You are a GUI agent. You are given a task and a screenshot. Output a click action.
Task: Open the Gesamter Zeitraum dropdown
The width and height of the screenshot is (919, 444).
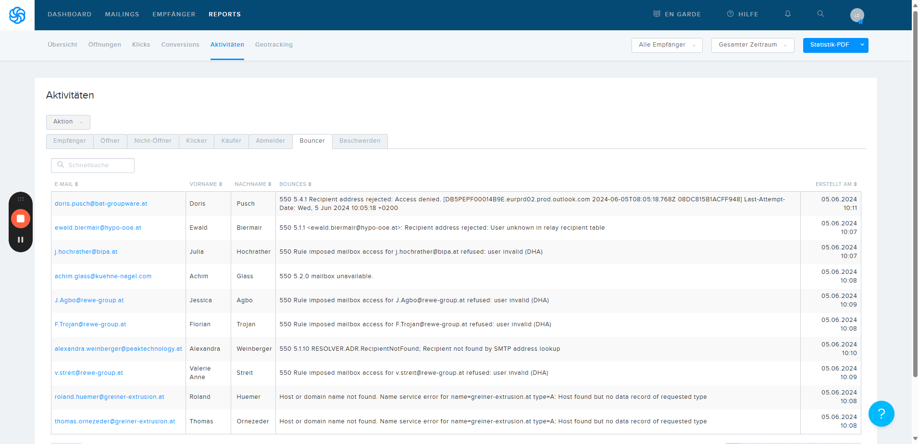click(752, 45)
